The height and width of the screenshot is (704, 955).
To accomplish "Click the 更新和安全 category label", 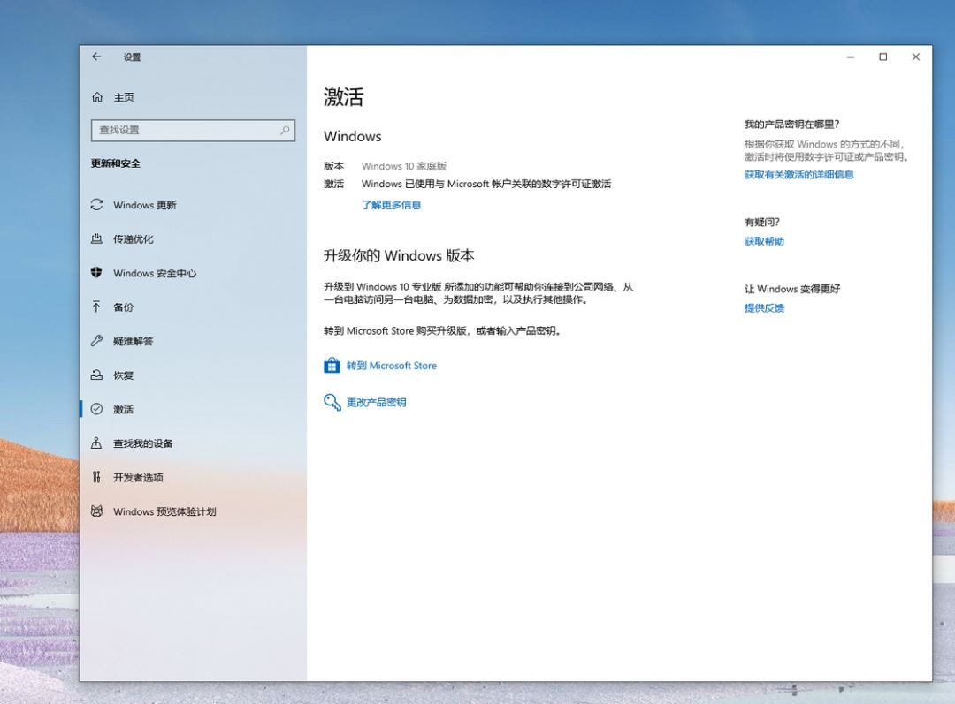I will [x=116, y=163].
